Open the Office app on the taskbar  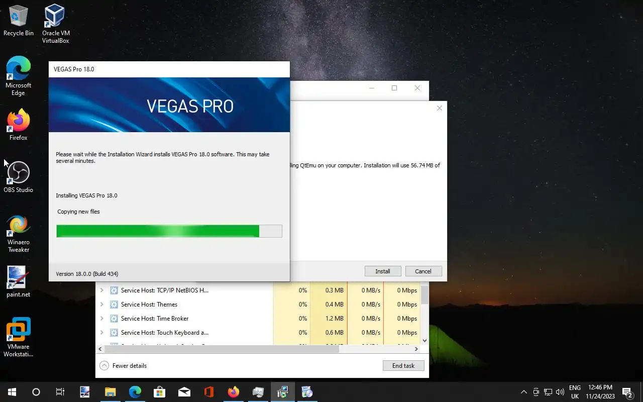(209, 392)
